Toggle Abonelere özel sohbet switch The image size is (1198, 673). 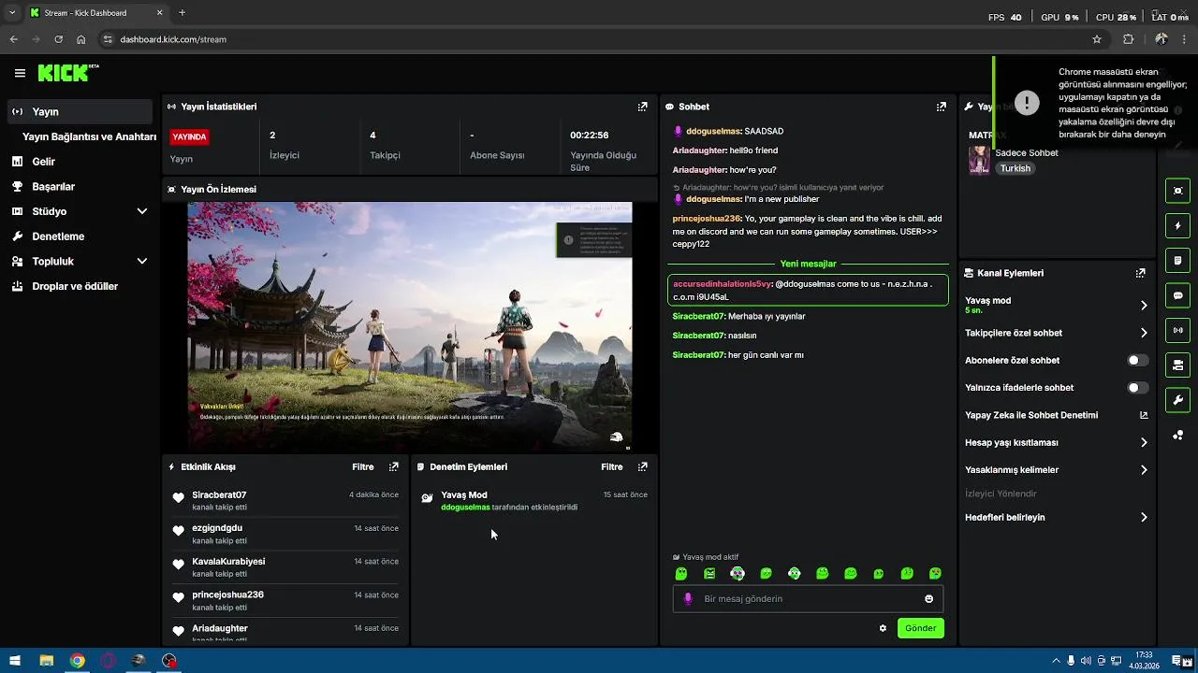pyautogui.click(x=1137, y=360)
